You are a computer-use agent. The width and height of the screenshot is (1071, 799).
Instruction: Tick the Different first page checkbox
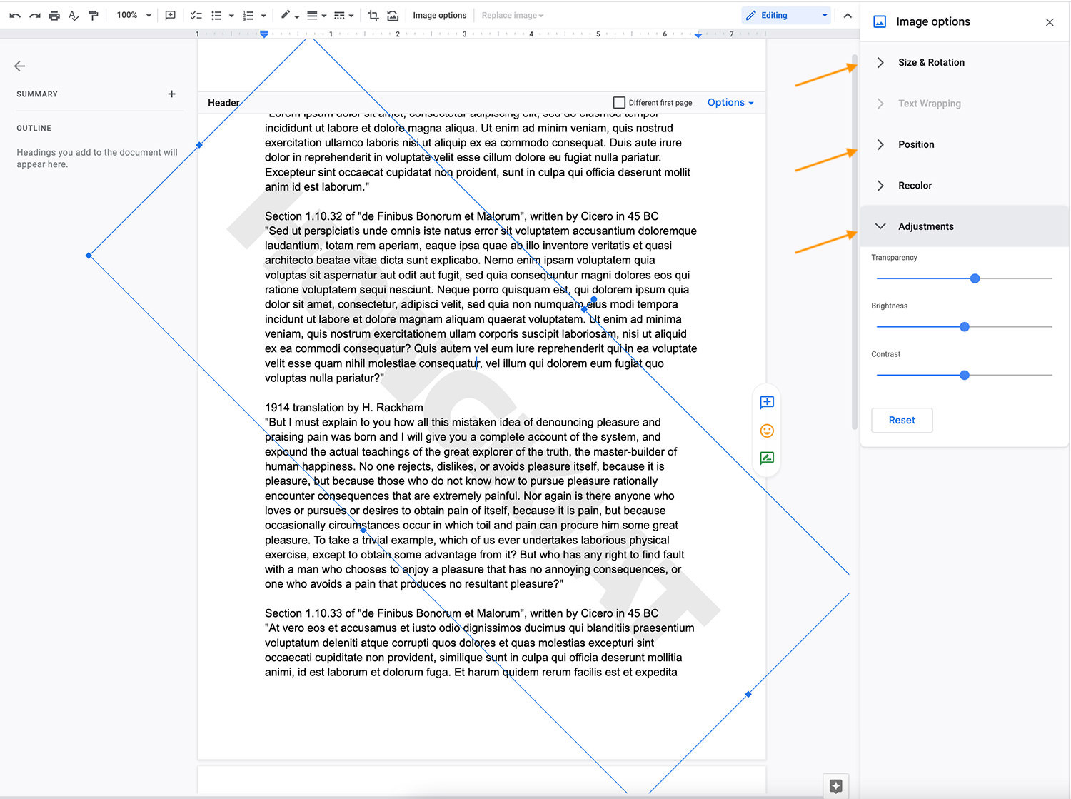619,103
